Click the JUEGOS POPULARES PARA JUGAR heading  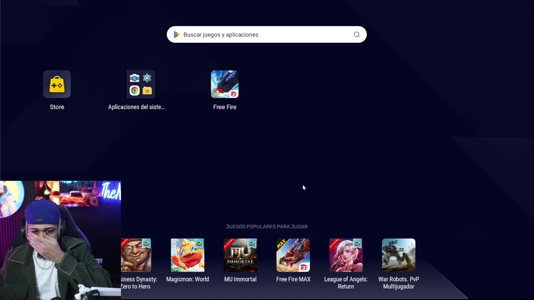(x=267, y=227)
